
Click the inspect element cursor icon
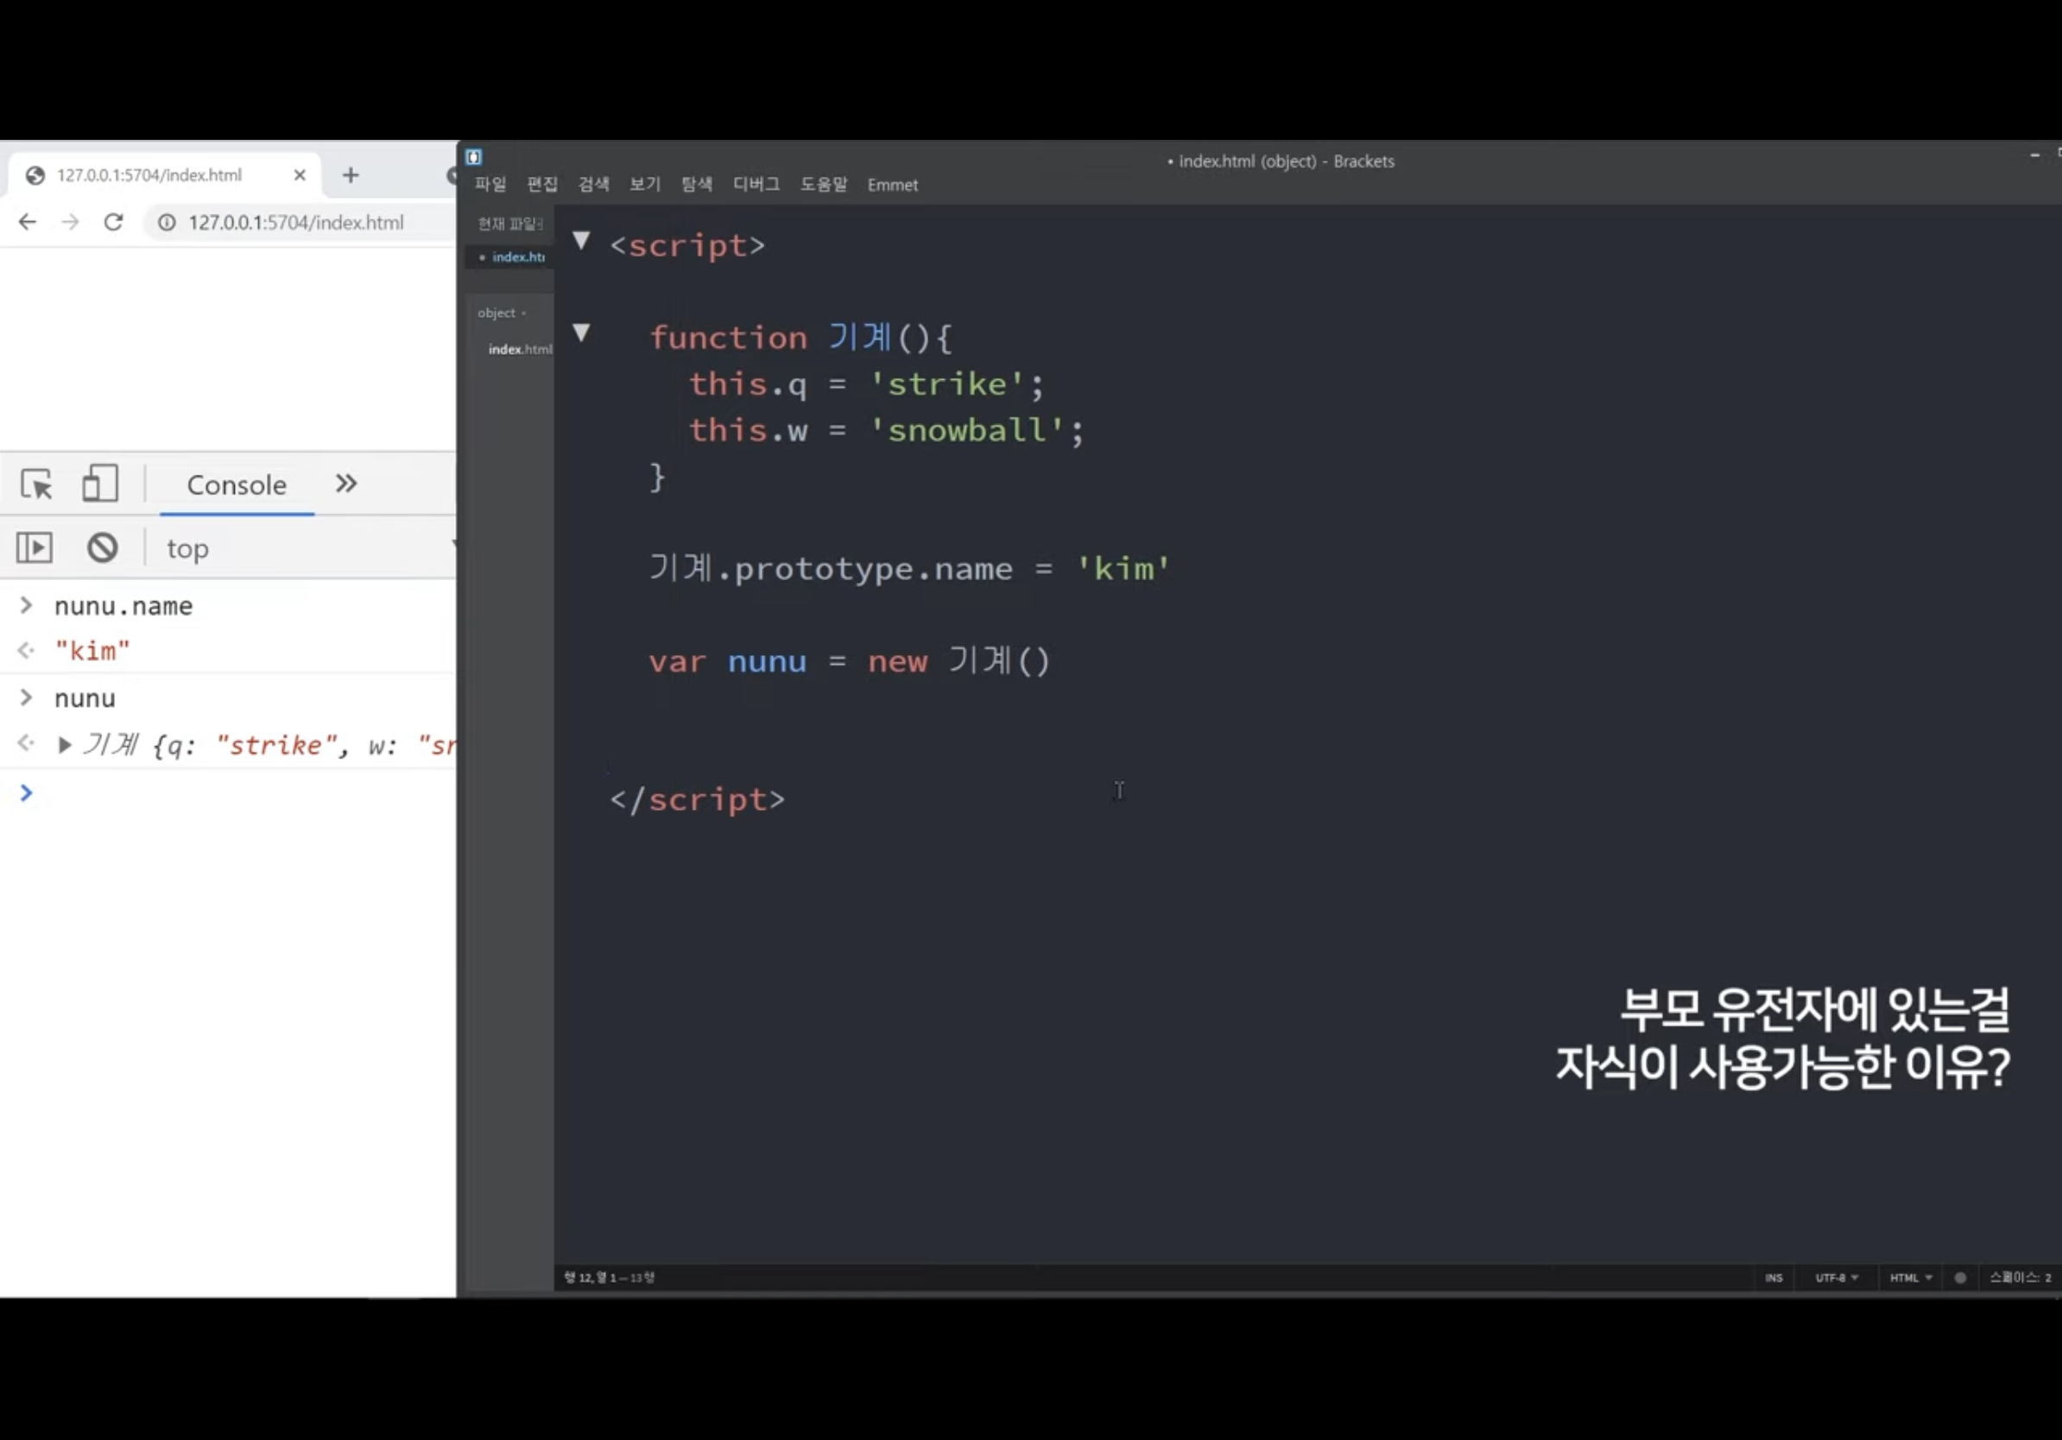(x=37, y=484)
